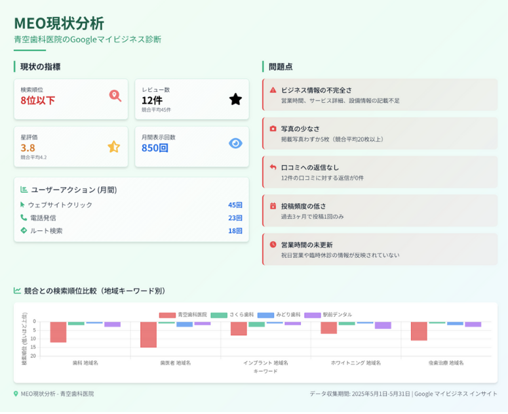Image resolution: width=508 pixels, height=414 pixels.
Task: Click the red bar for インプラント 地域名
Action: point(239,329)
